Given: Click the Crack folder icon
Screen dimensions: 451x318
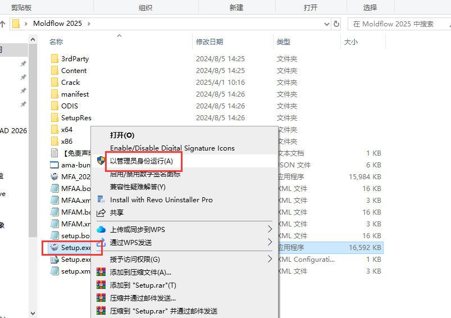Looking at the screenshot, I should click(x=54, y=83).
